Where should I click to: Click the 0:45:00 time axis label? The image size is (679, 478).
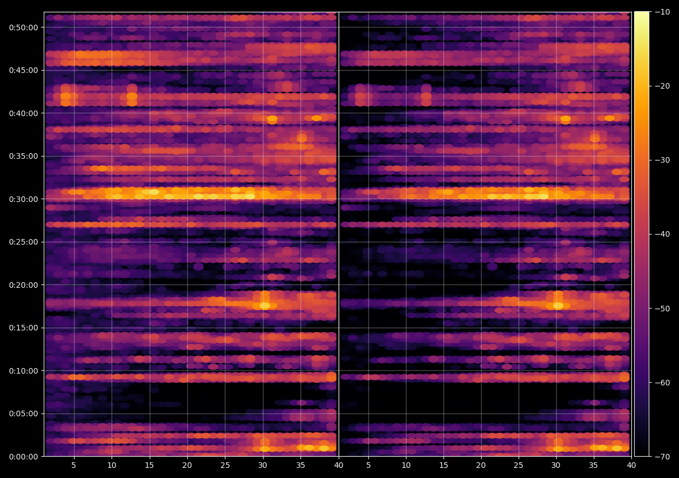(x=24, y=70)
